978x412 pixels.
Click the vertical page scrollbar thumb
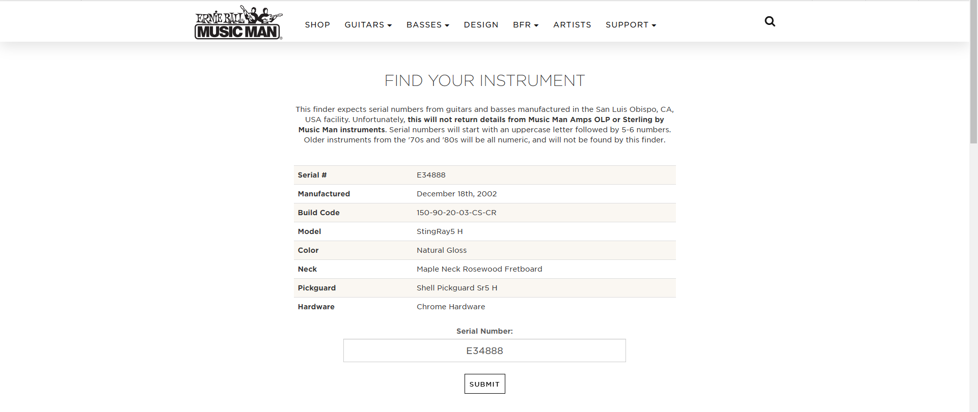point(973,71)
